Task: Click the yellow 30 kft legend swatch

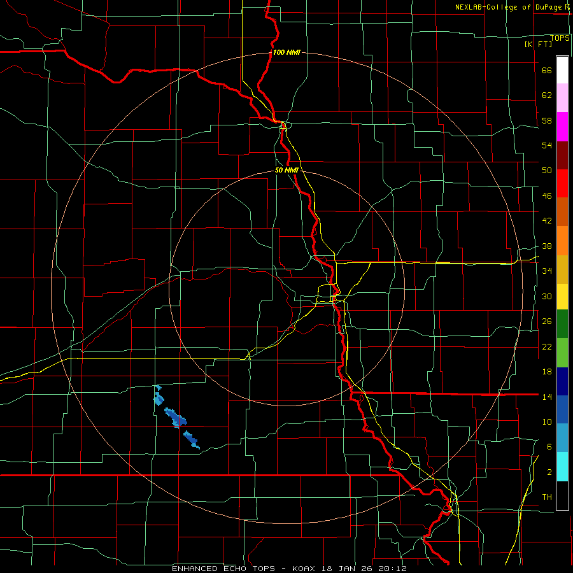Action: coord(562,297)
